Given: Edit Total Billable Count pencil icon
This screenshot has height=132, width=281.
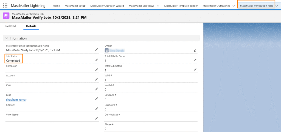Looking at the screenshot, I should [x=195, y=60].
